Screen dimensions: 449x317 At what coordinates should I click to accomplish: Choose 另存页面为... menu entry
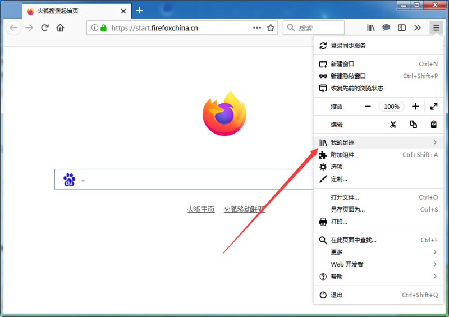point(378,209)
